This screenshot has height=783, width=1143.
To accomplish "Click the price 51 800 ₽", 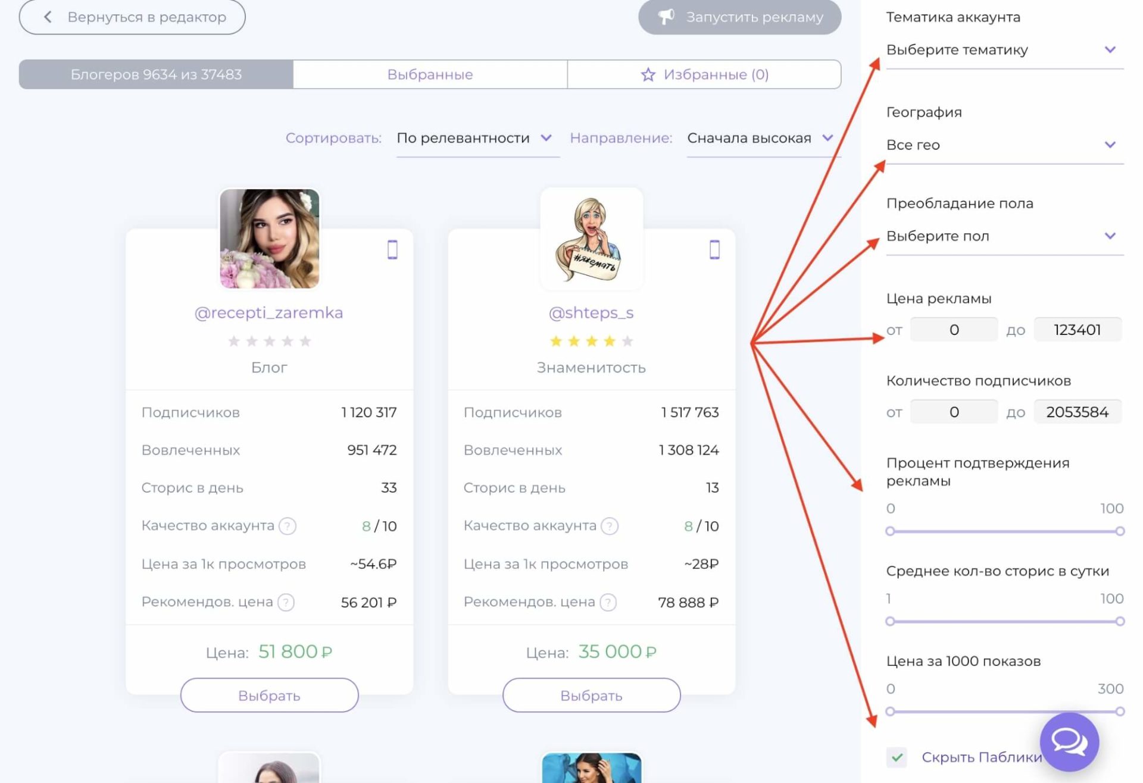I will [295, 652].
